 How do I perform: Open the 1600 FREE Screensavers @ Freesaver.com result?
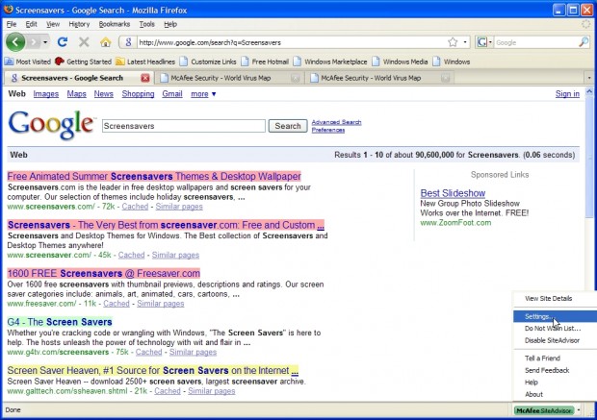(104, 273)
